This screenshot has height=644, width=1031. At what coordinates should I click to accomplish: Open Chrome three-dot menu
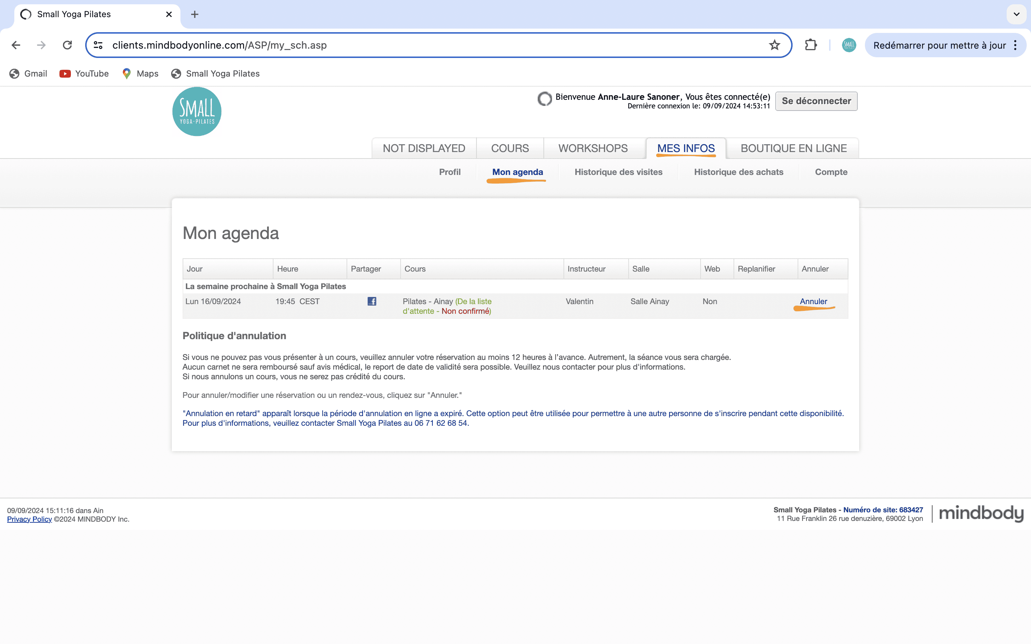coord(1016,45)
